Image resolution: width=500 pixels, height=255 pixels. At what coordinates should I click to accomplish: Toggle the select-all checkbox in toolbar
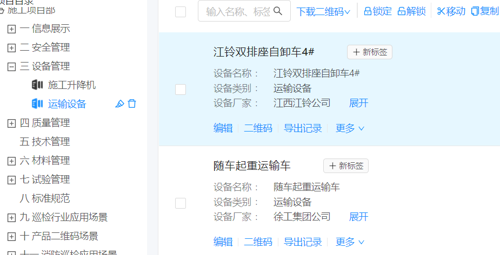coord(181,12)
